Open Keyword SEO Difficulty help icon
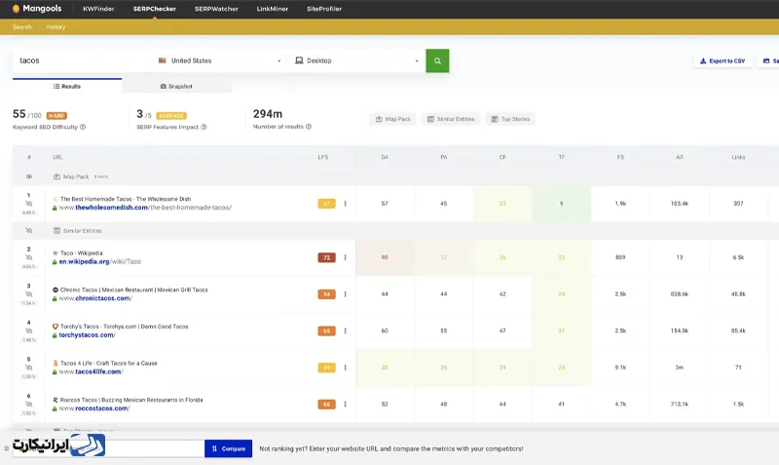This screenshot has width=779, height=465. coord(83,127)
